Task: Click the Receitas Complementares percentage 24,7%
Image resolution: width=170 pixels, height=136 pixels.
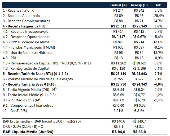Action: 159,21
